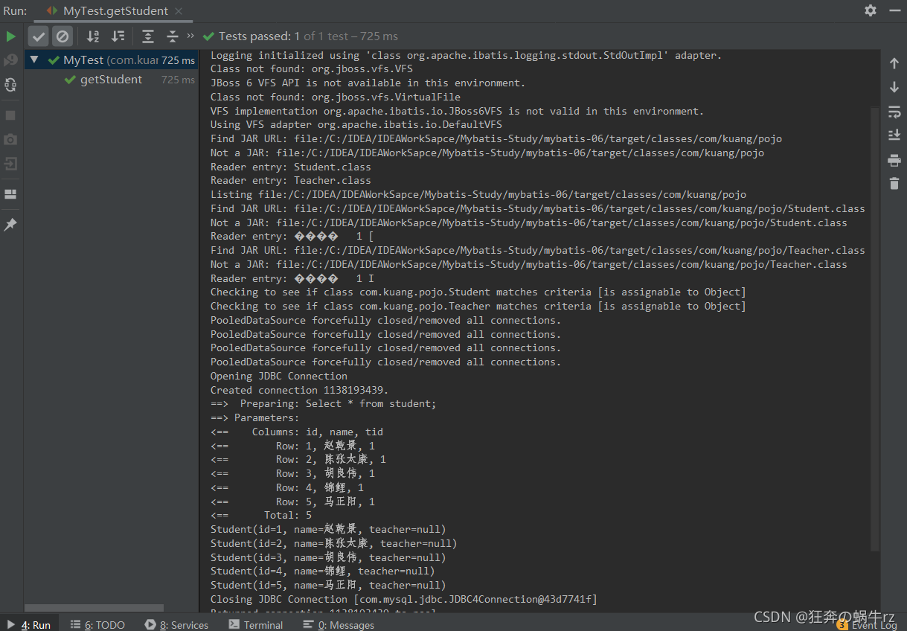Toggle auto-test rerun icon
This screenshot has height=631, width=907.
coord(10,85)
